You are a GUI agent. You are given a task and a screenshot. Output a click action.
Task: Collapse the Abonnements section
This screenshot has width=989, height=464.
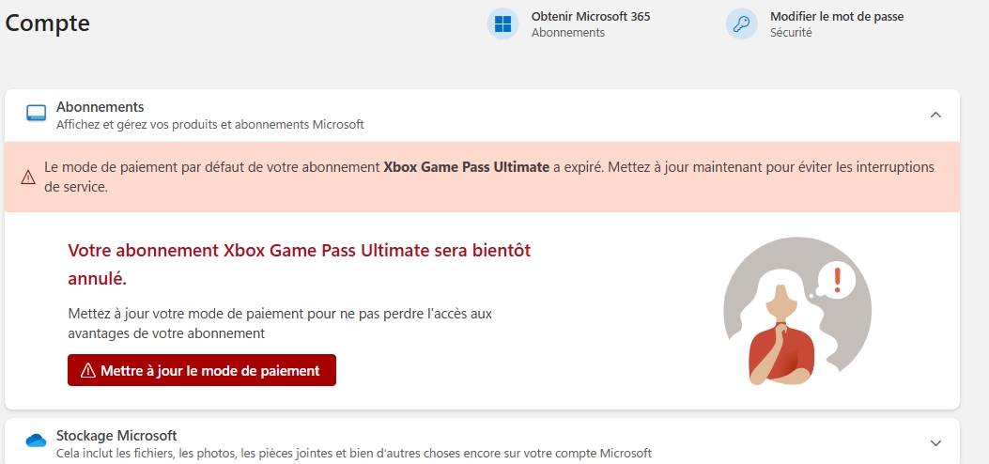(935, 115)
